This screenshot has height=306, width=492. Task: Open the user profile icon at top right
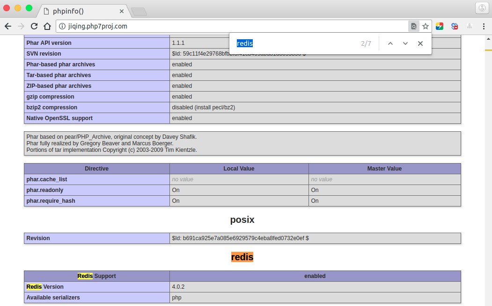[x=482, y=8]
